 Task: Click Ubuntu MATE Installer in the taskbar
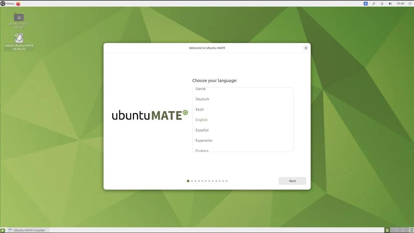pyautogui.click(x=28, y=230)
